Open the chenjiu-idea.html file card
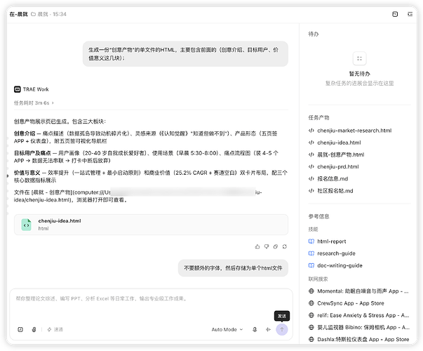Screen dimensions: 423x351 tap(151, 225)
